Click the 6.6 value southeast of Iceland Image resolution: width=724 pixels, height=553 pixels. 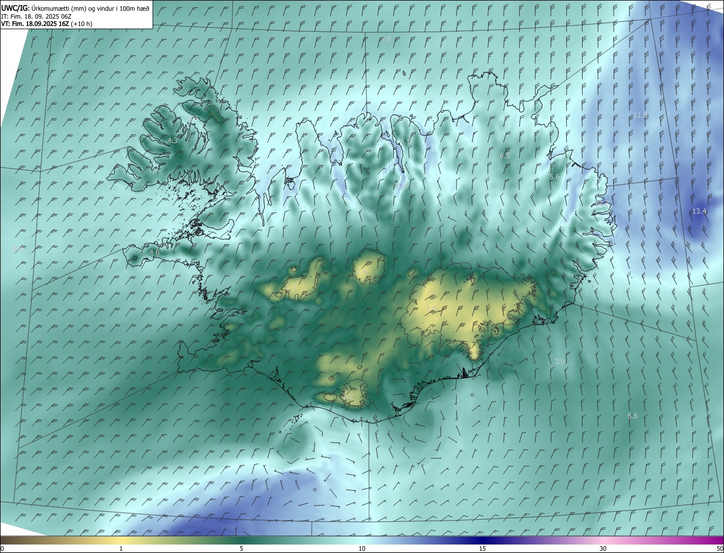tap(632, 416)
